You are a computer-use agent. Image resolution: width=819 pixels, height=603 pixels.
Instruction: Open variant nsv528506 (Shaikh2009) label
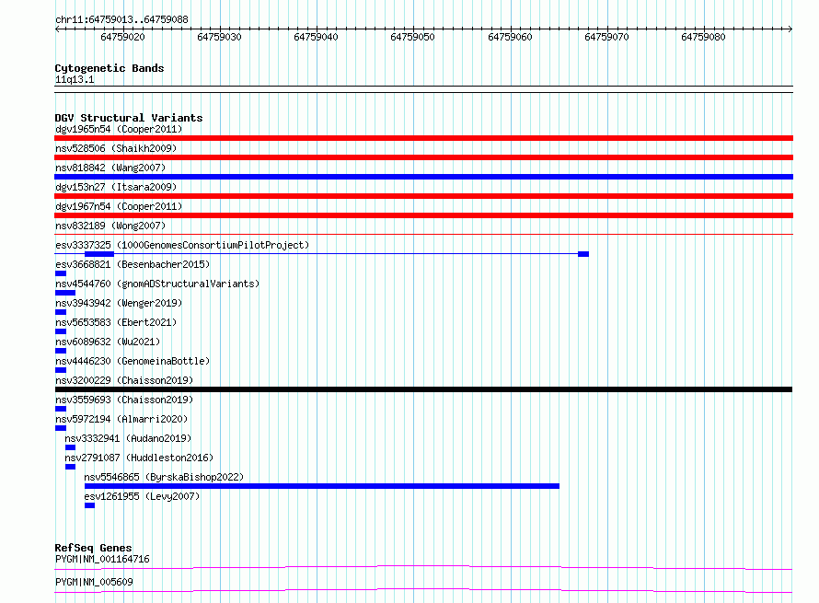coord(116,148)
